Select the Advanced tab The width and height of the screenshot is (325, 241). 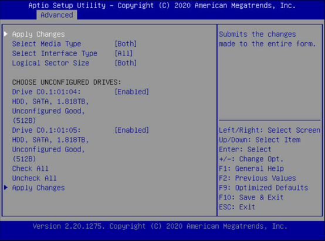coord(57,15)
